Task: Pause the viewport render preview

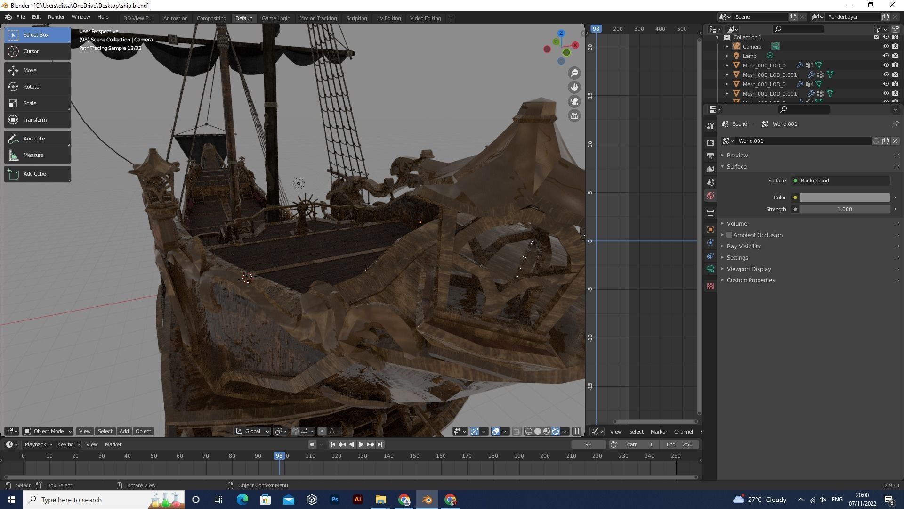Action: pyautogui.click(x=576, y=431)
